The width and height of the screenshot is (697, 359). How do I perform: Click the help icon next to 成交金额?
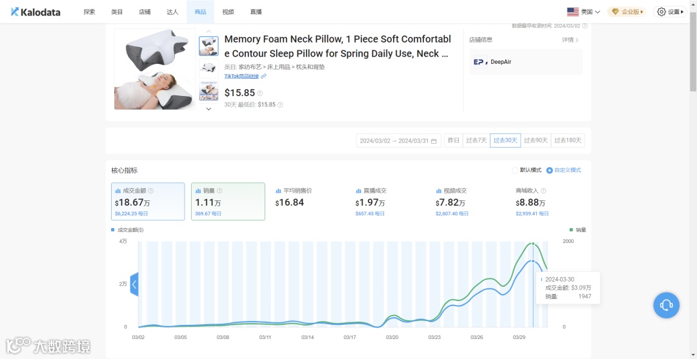[x=151, y=191]
